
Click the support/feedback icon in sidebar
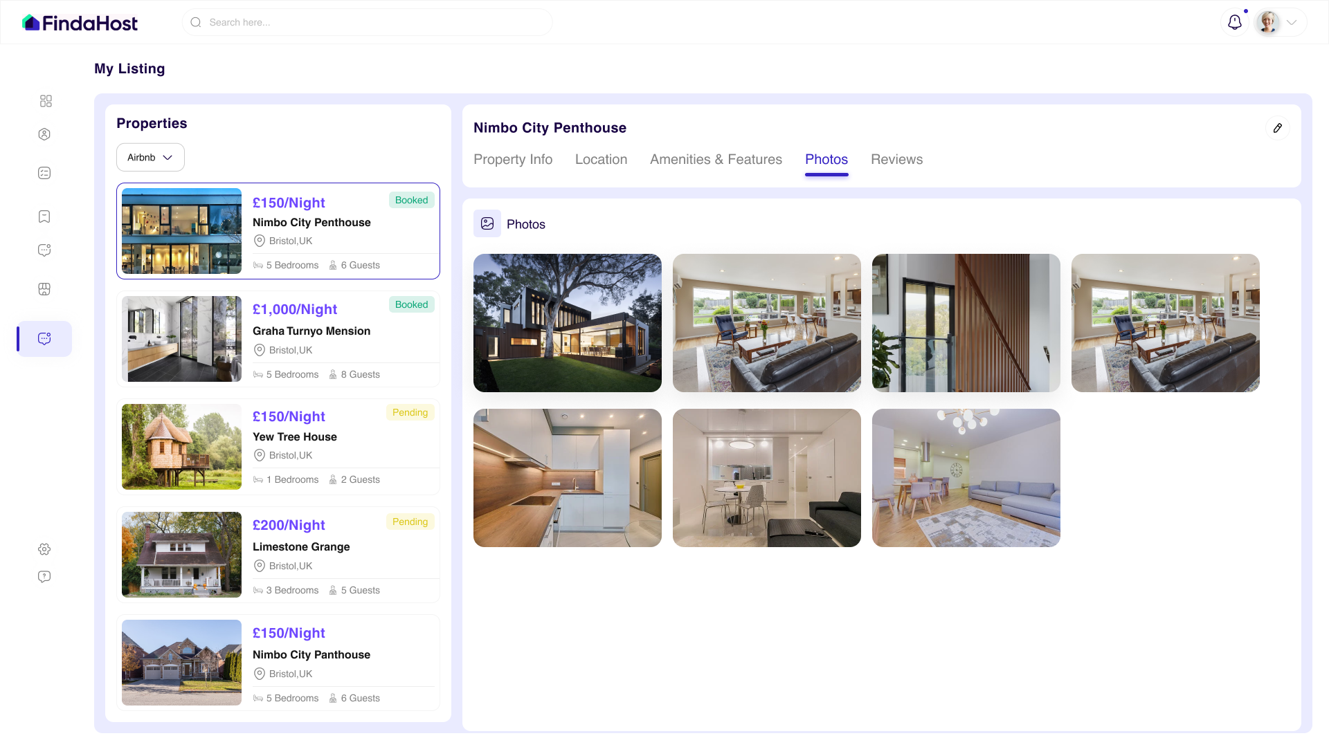[44, 576]
